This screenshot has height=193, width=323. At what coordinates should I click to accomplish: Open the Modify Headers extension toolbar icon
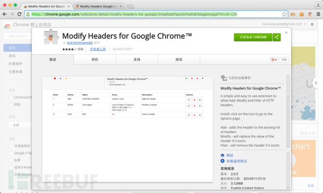(x=309, y=14)
